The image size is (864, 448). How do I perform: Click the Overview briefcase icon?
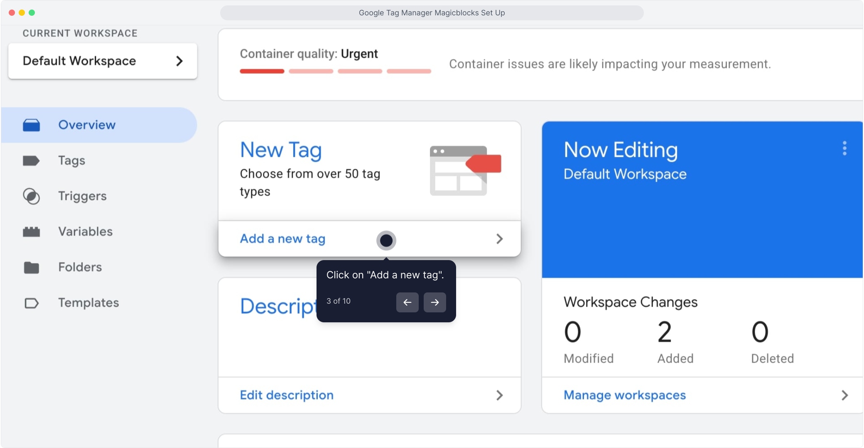click(x=31, y=125)
